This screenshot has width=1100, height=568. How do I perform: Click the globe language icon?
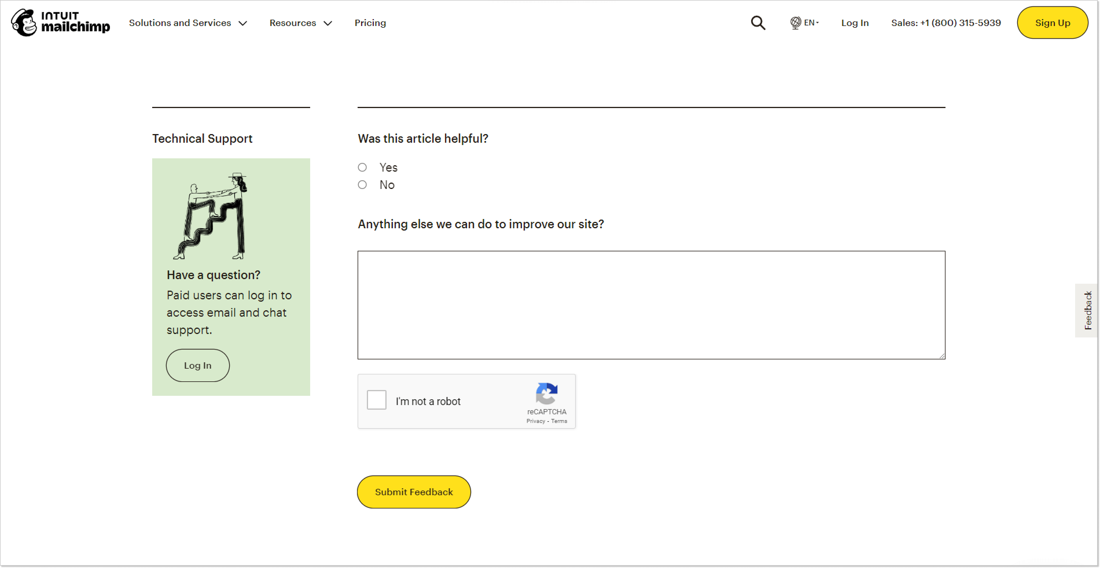point(795,23)
